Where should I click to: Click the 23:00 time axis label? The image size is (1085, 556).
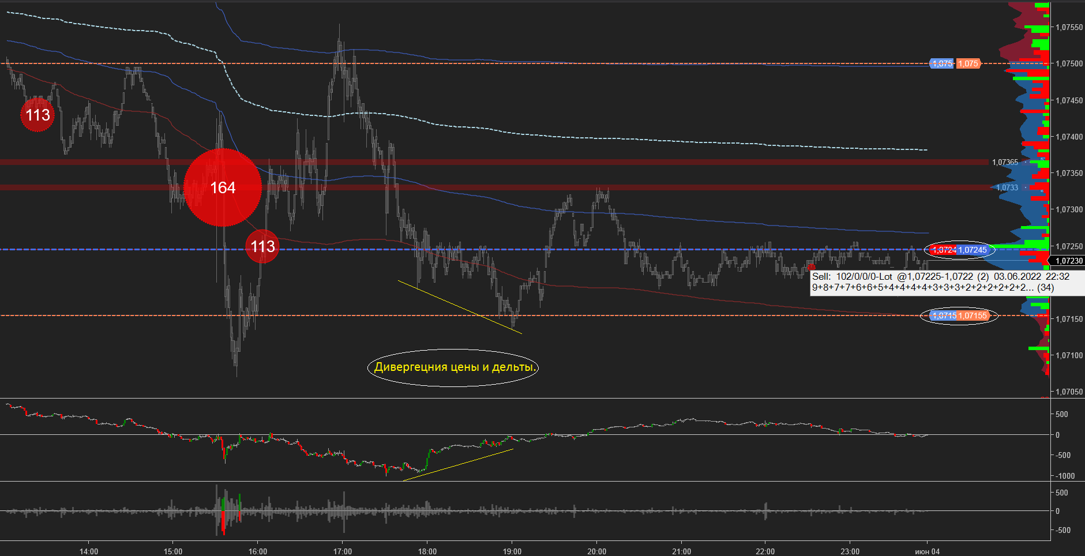(850, 551)
